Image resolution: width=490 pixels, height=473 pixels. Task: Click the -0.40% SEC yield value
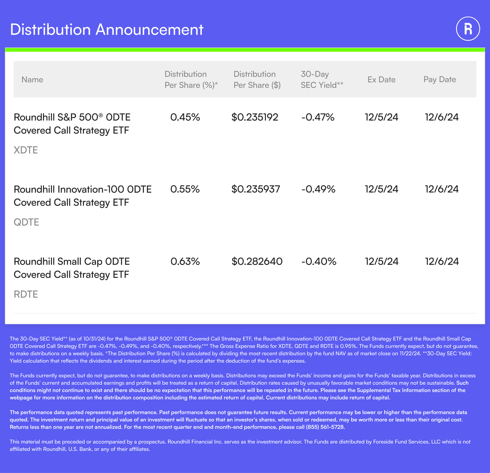(x=319, y=261)
